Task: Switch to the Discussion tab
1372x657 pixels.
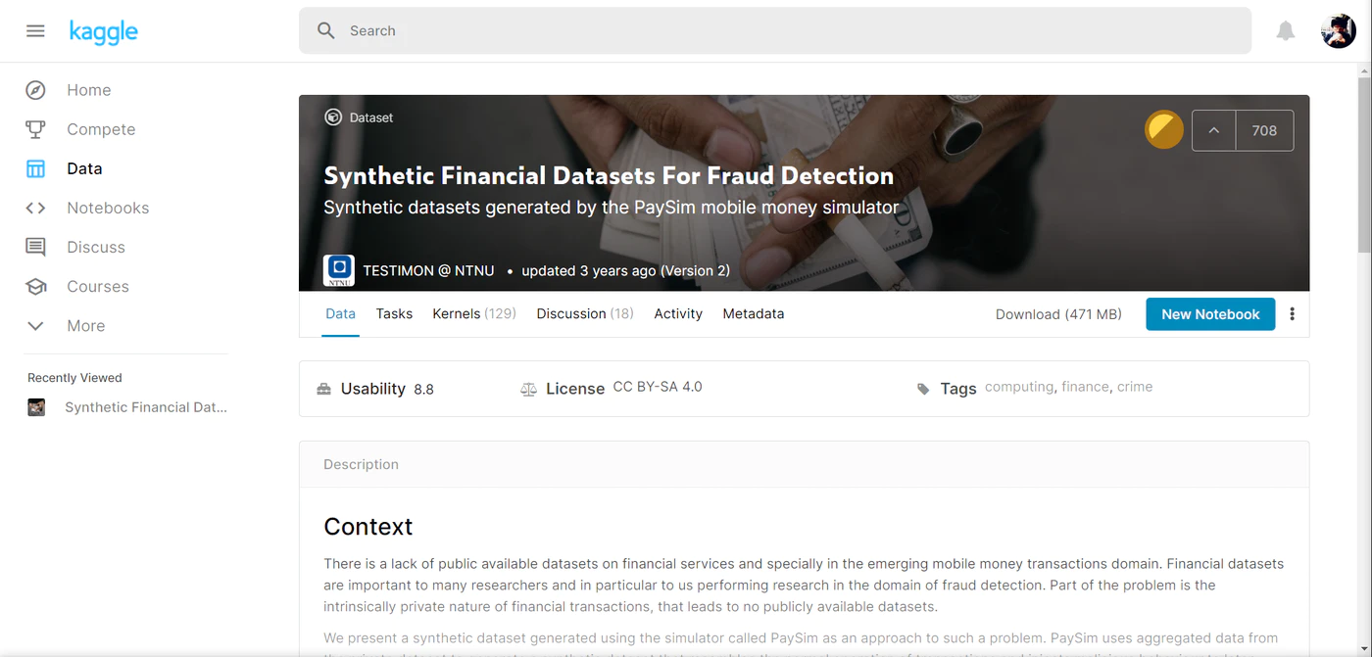Action: pyautogui.click(x=585, y=314)
